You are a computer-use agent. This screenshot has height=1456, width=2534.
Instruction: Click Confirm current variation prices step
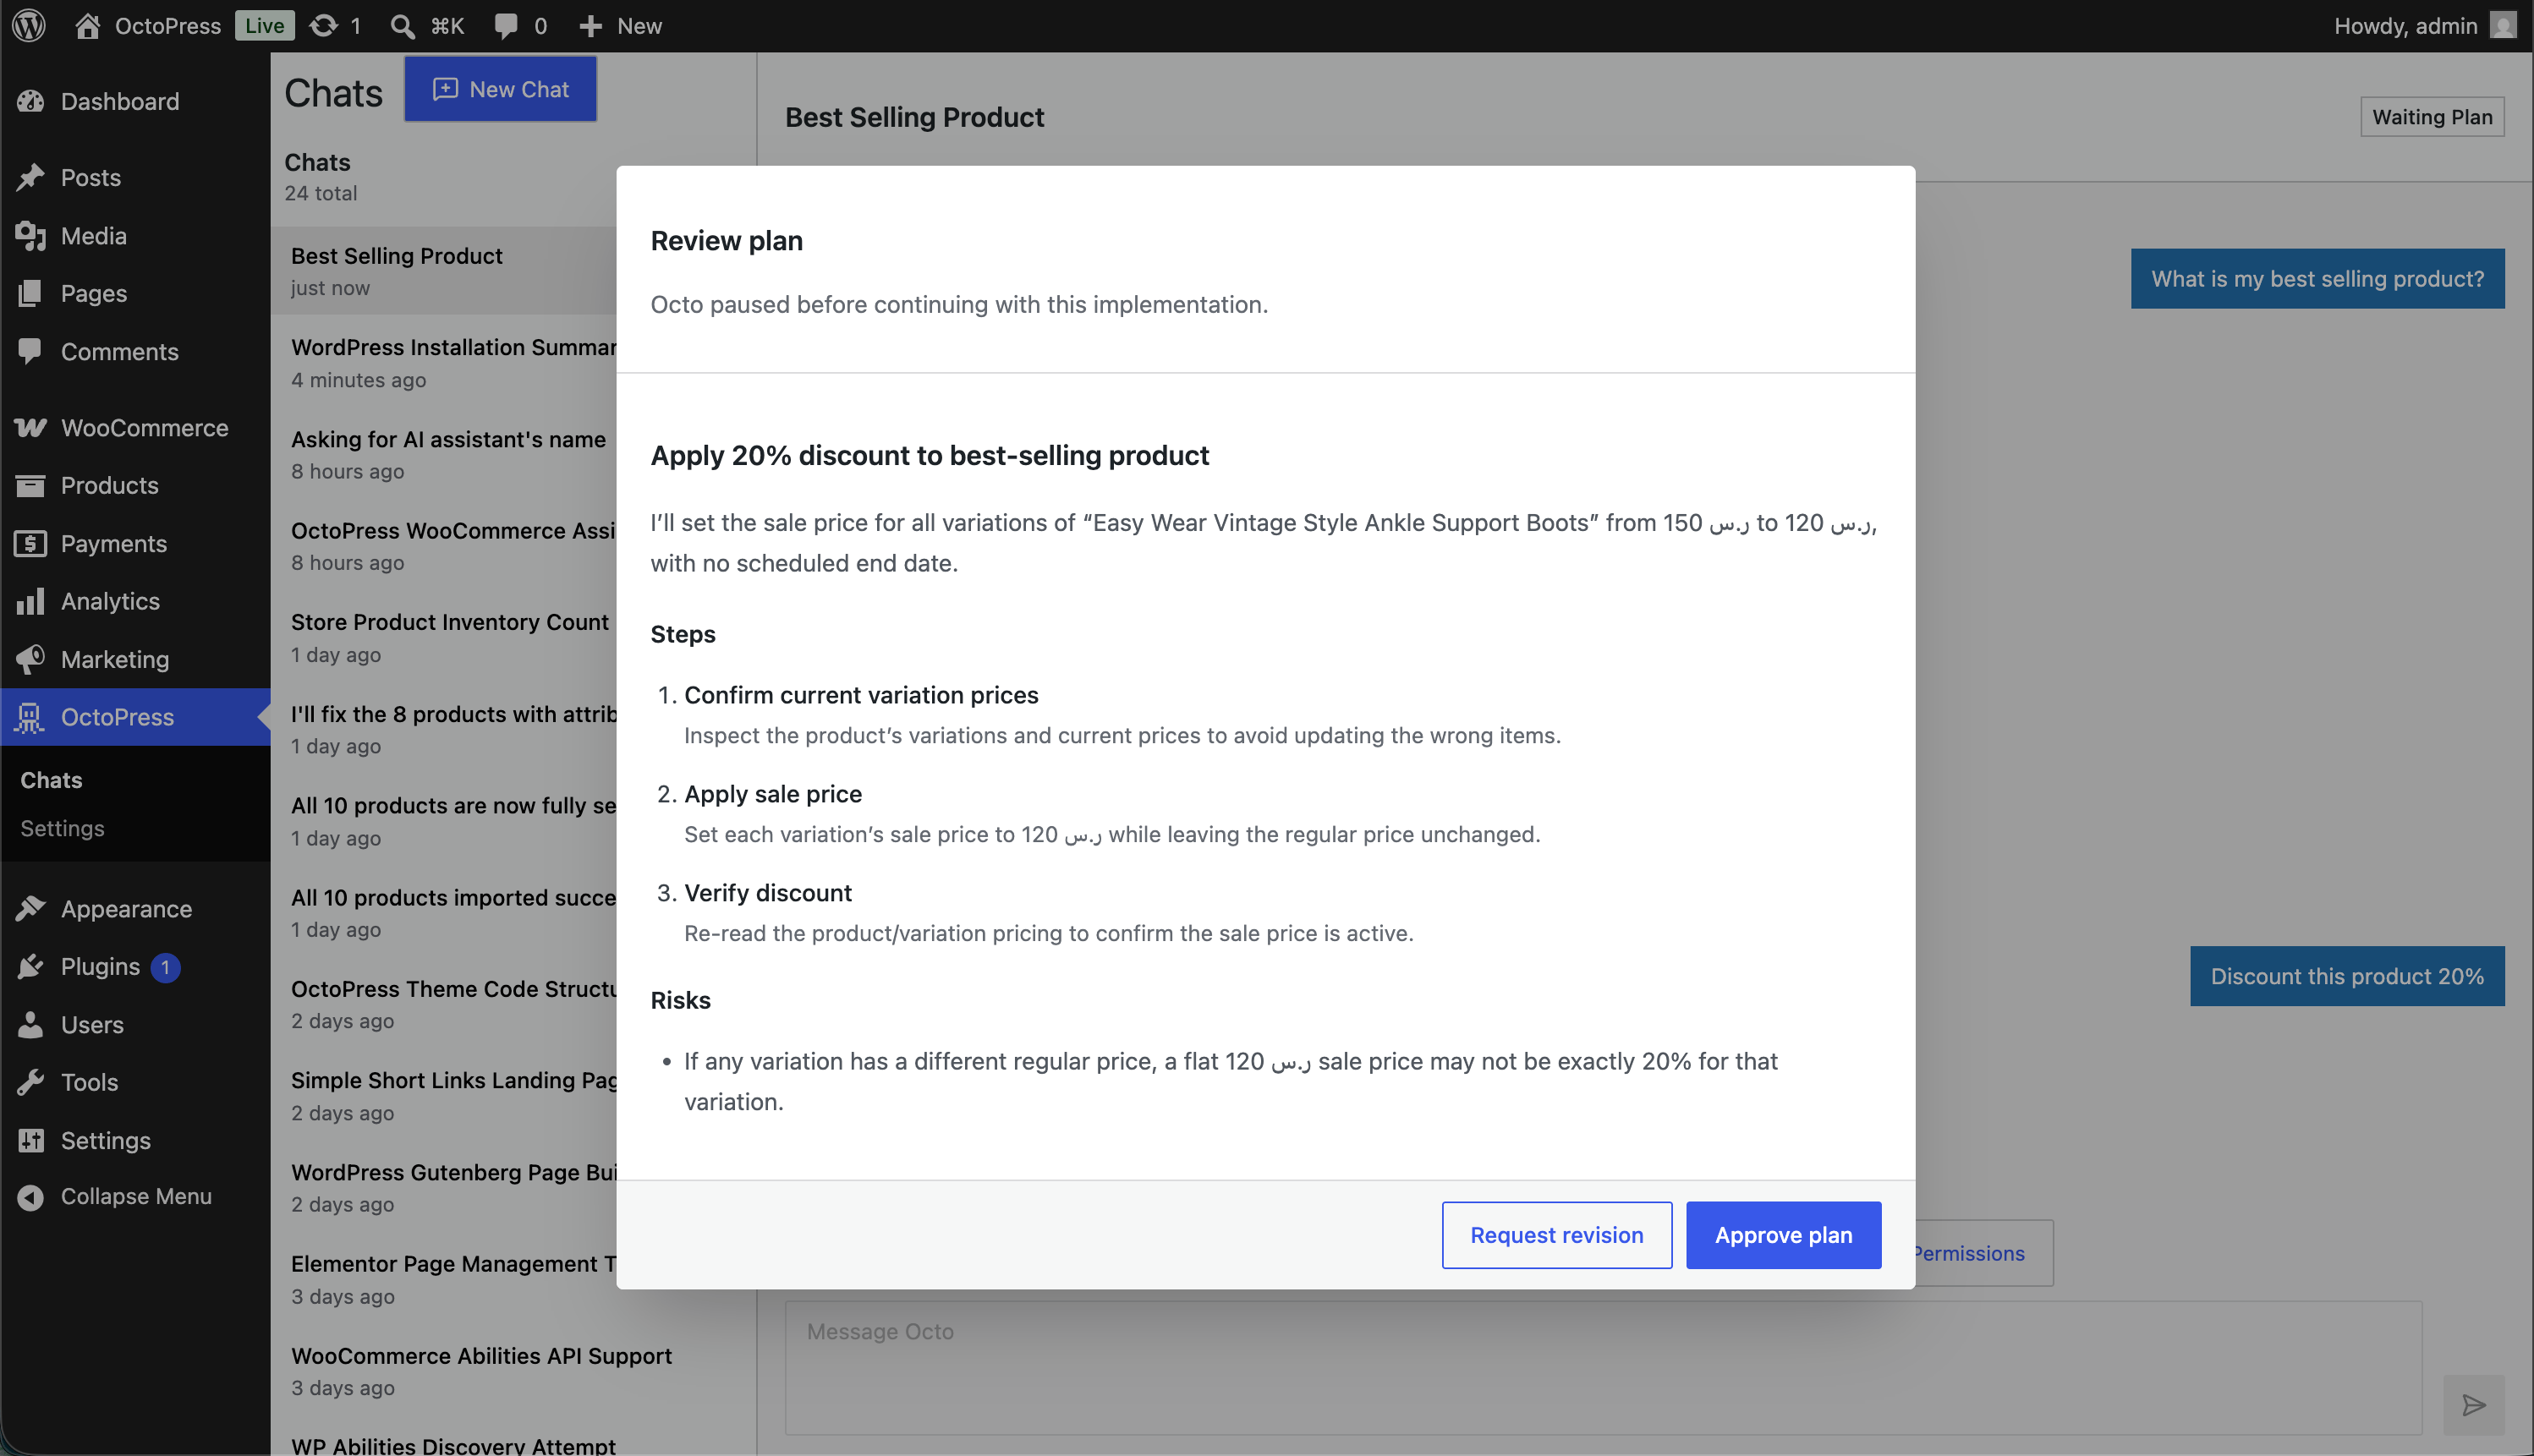861,694
